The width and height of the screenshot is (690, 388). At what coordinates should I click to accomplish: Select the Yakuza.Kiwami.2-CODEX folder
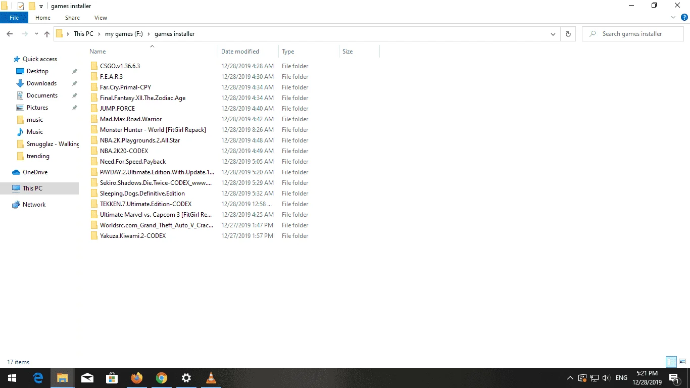point(133,236)
